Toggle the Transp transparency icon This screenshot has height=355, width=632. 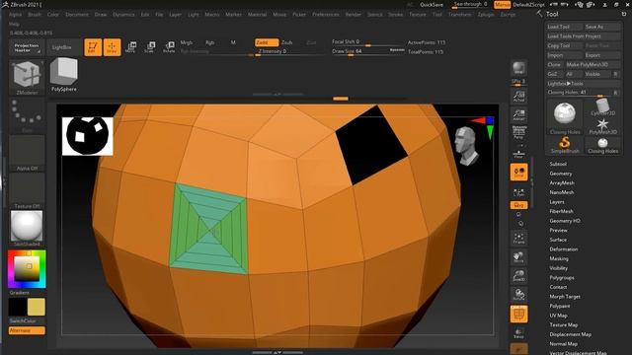pos(518,333)
